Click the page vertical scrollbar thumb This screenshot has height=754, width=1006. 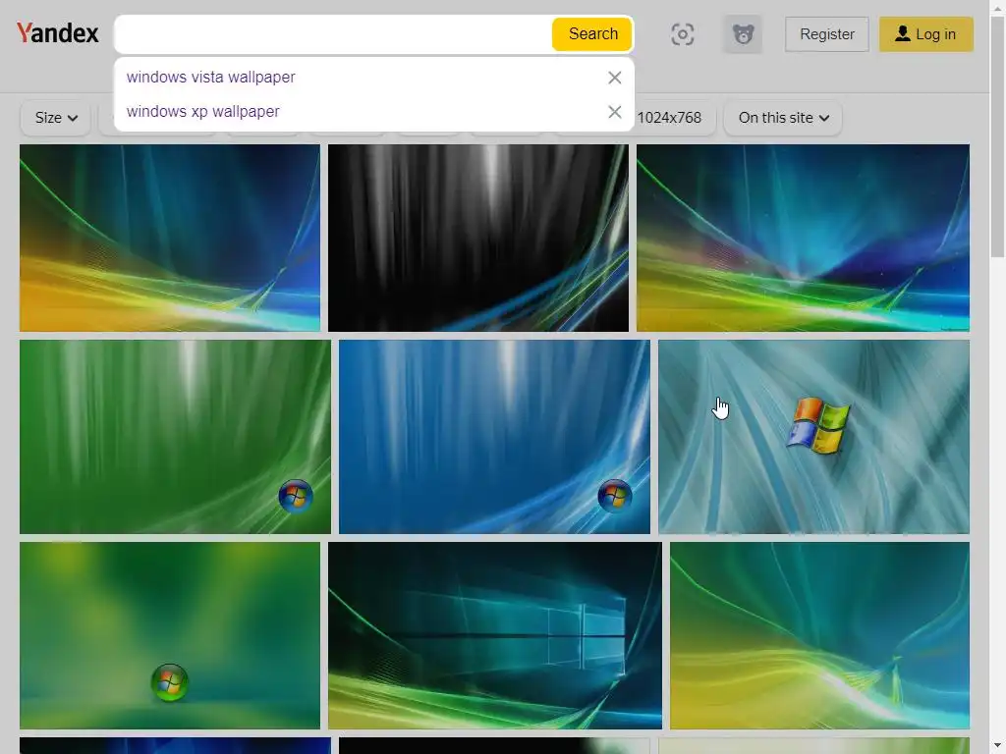click(997, 135)
